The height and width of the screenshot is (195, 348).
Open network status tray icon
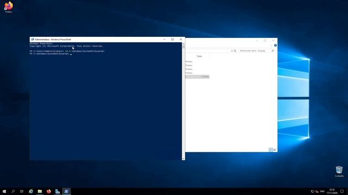click(x=313, y=191)
